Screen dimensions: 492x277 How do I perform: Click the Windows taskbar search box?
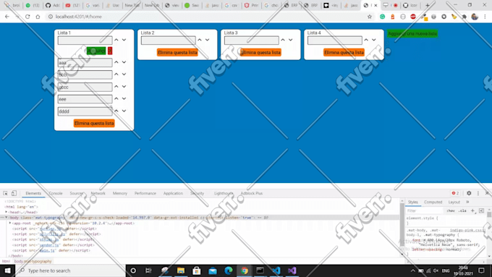(x=71, y=270)
